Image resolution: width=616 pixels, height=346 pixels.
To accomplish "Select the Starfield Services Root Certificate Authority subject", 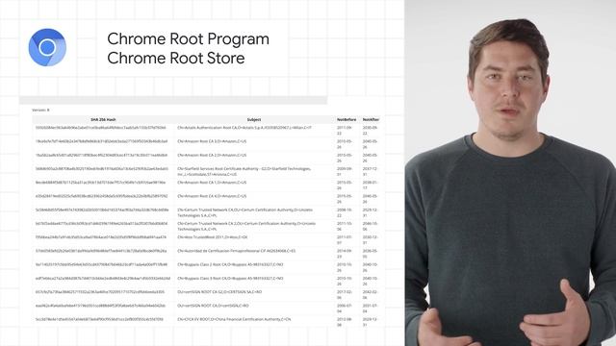I will (x=244, y=171).
